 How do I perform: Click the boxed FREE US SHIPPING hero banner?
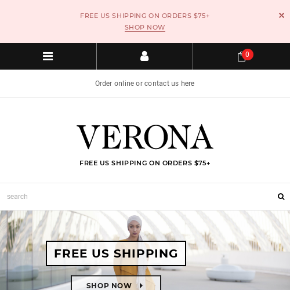[116, 253]
